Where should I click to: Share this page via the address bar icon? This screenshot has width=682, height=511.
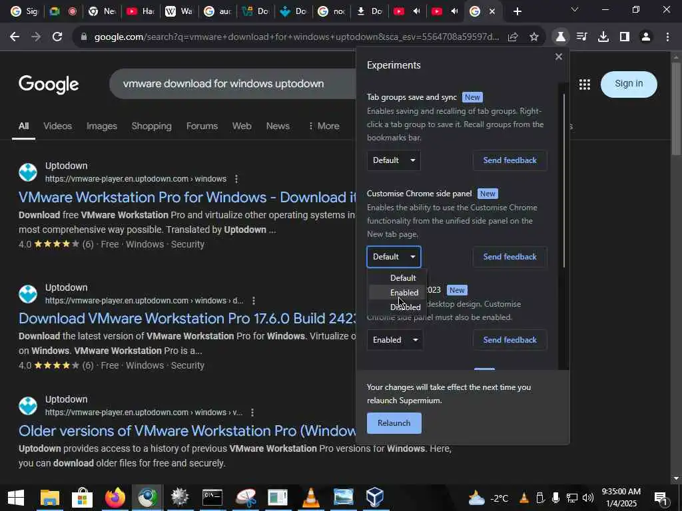tap(513, 37)
